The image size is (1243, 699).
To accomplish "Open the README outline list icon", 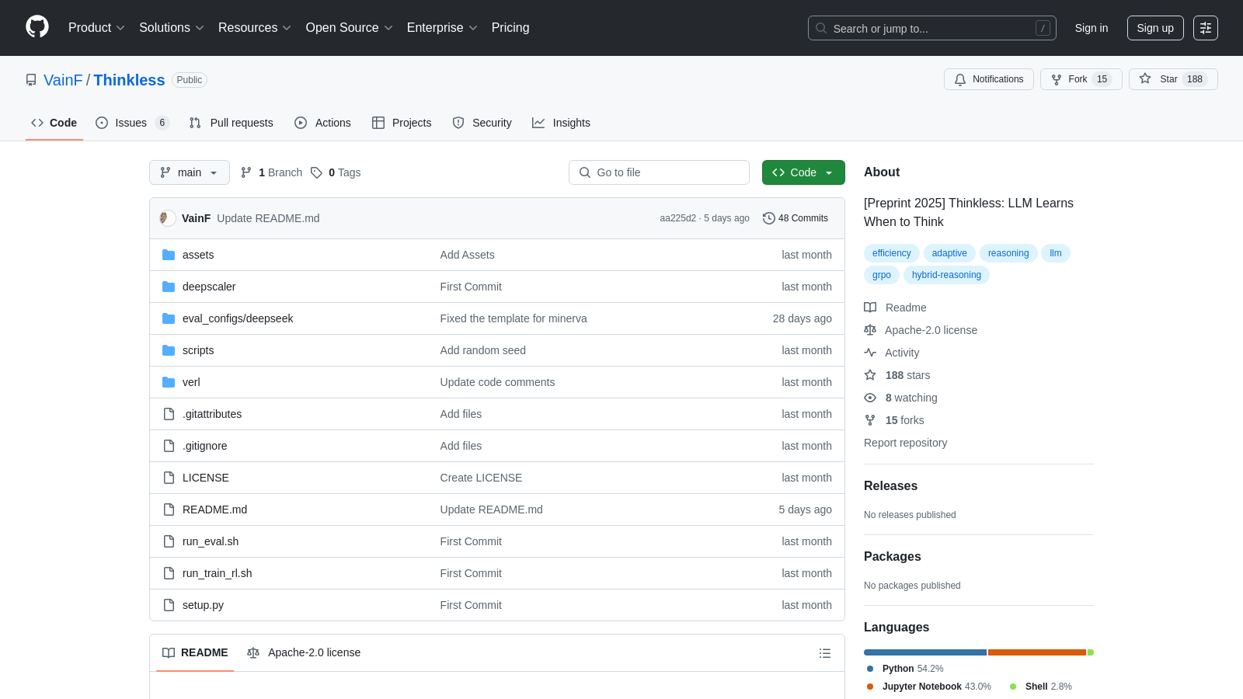I will pos(825,653).
